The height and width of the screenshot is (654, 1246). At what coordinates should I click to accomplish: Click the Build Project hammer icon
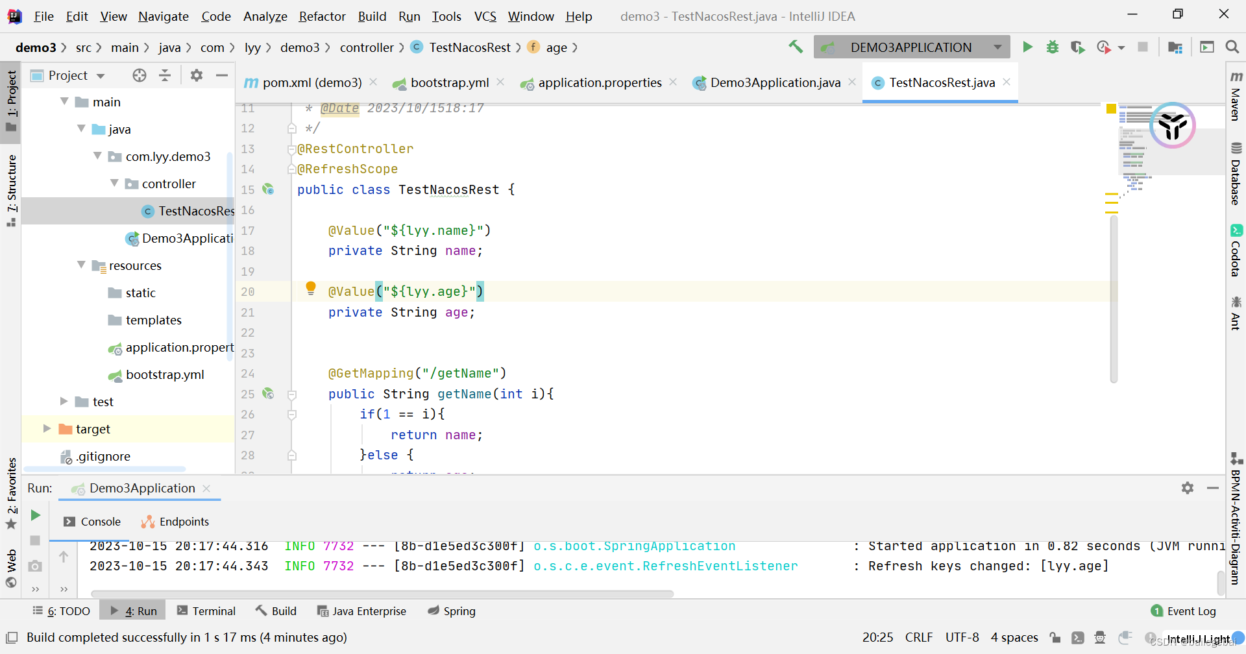[x=796, y=47]
